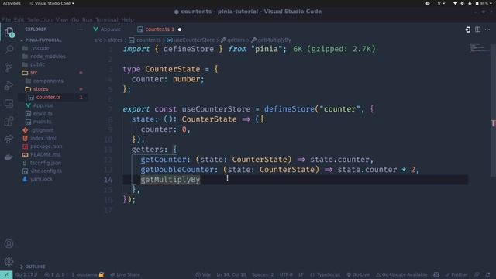The height and width of the screenshot is (279, 496).
Task: Open the Remote Explorer view icon
Action: point(9,103)
